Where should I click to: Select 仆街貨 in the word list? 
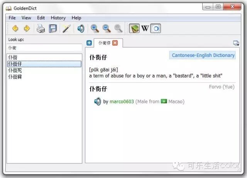(x=44, y=77)
